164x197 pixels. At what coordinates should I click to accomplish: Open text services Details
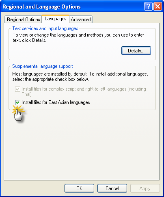click(136, 51)
